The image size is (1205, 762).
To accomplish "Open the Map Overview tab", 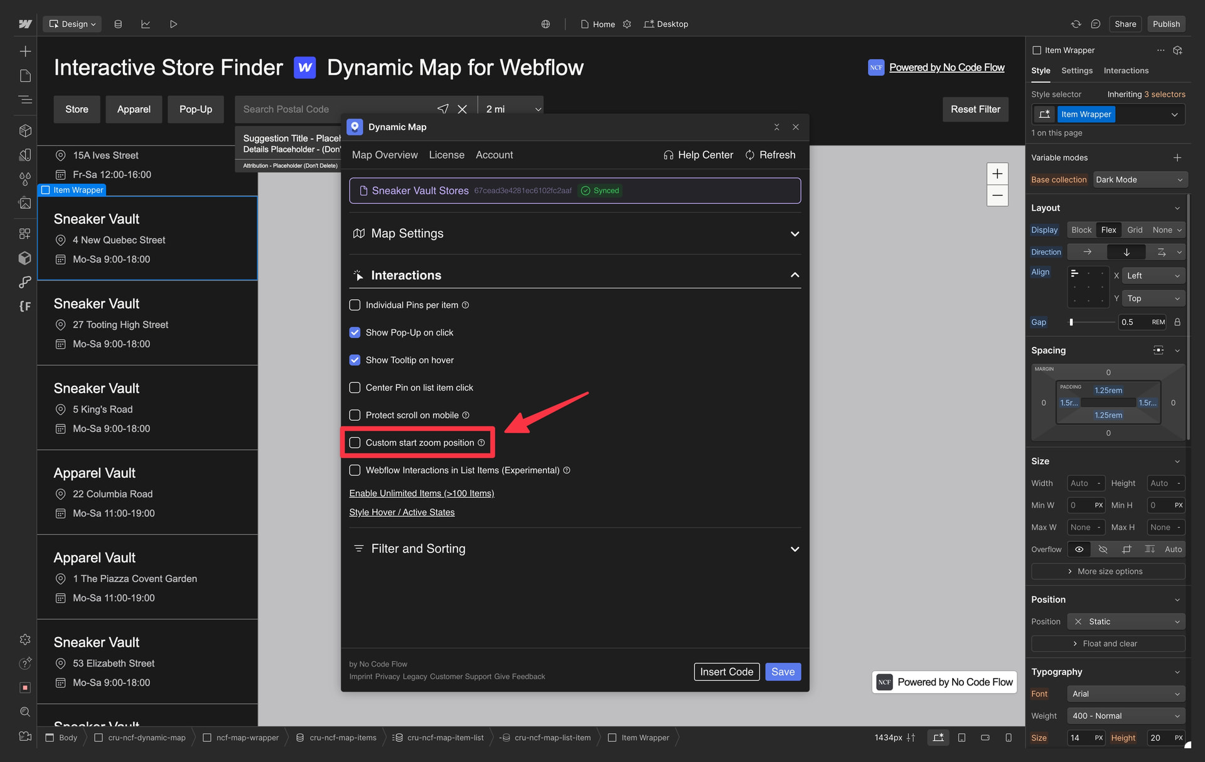I will pos(385,155).
